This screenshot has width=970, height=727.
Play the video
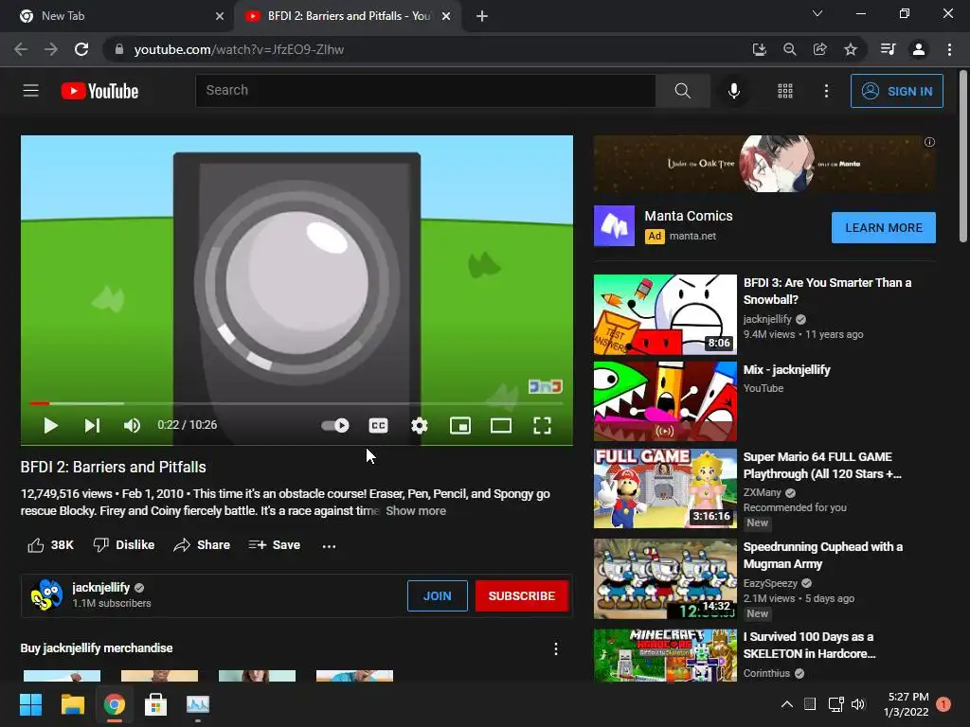tap(51, 425)
